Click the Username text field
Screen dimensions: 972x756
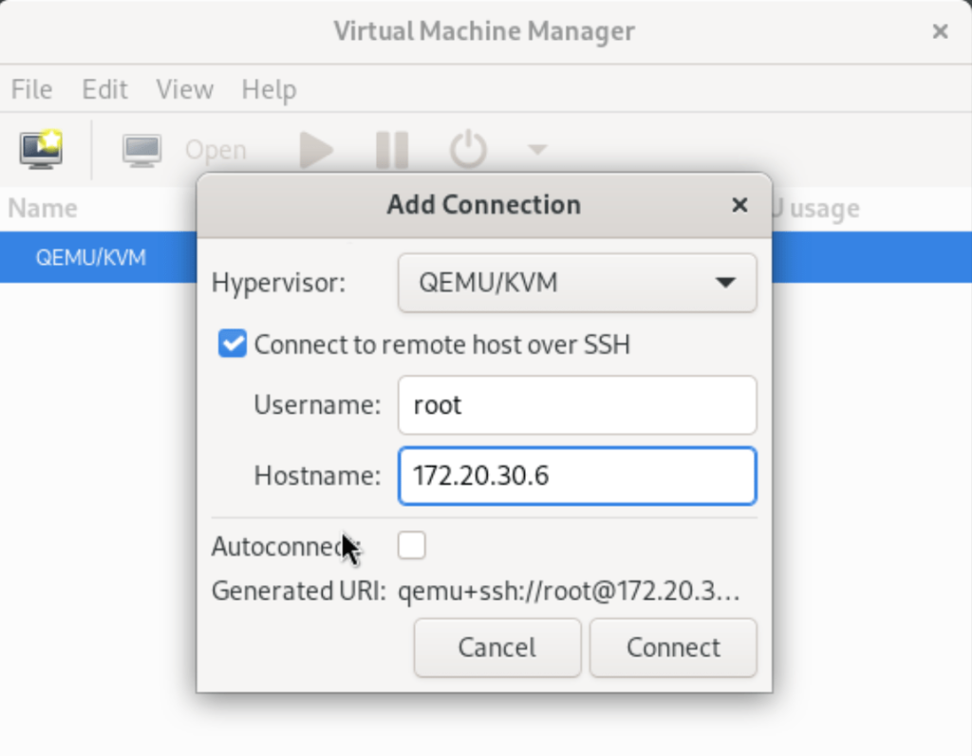point(576,405)
